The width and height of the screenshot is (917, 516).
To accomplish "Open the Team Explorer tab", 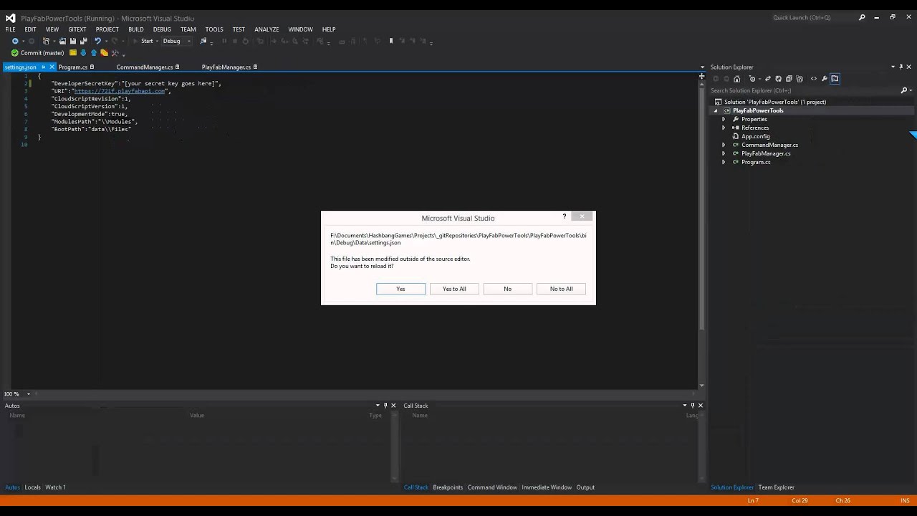I will click(x=777, y=487).
